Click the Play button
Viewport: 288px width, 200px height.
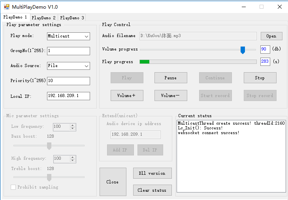tap(127, 78)
